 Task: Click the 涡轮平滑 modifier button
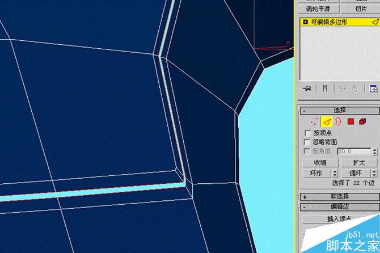[318, 9]
